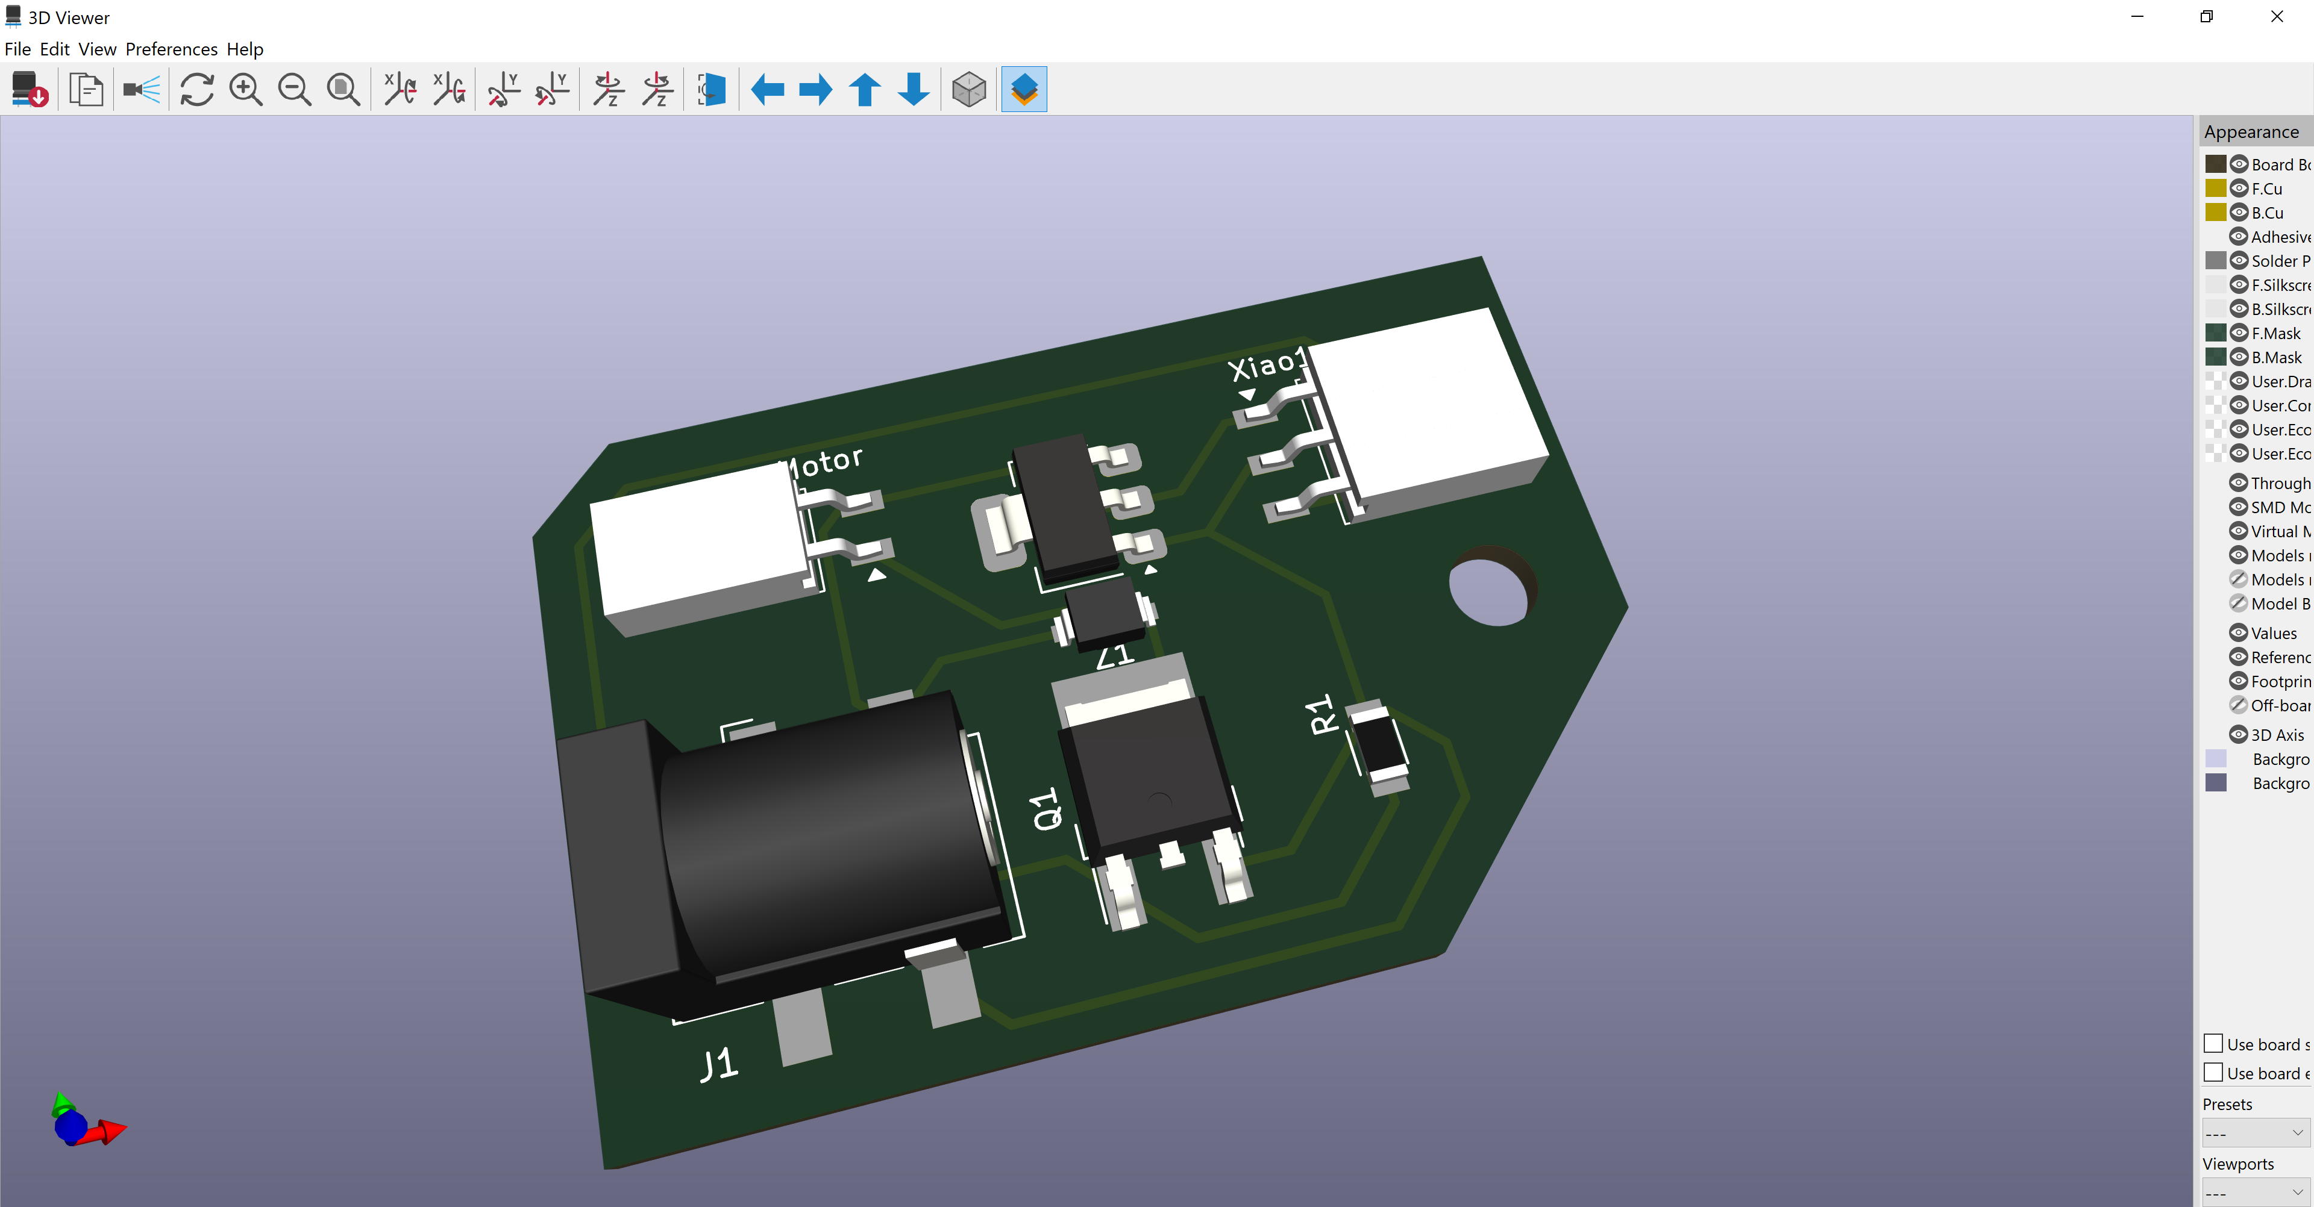The image size is (2314, 1207).
Task: Toggle B.Mask visibility eye
Action: point(2239,357)
